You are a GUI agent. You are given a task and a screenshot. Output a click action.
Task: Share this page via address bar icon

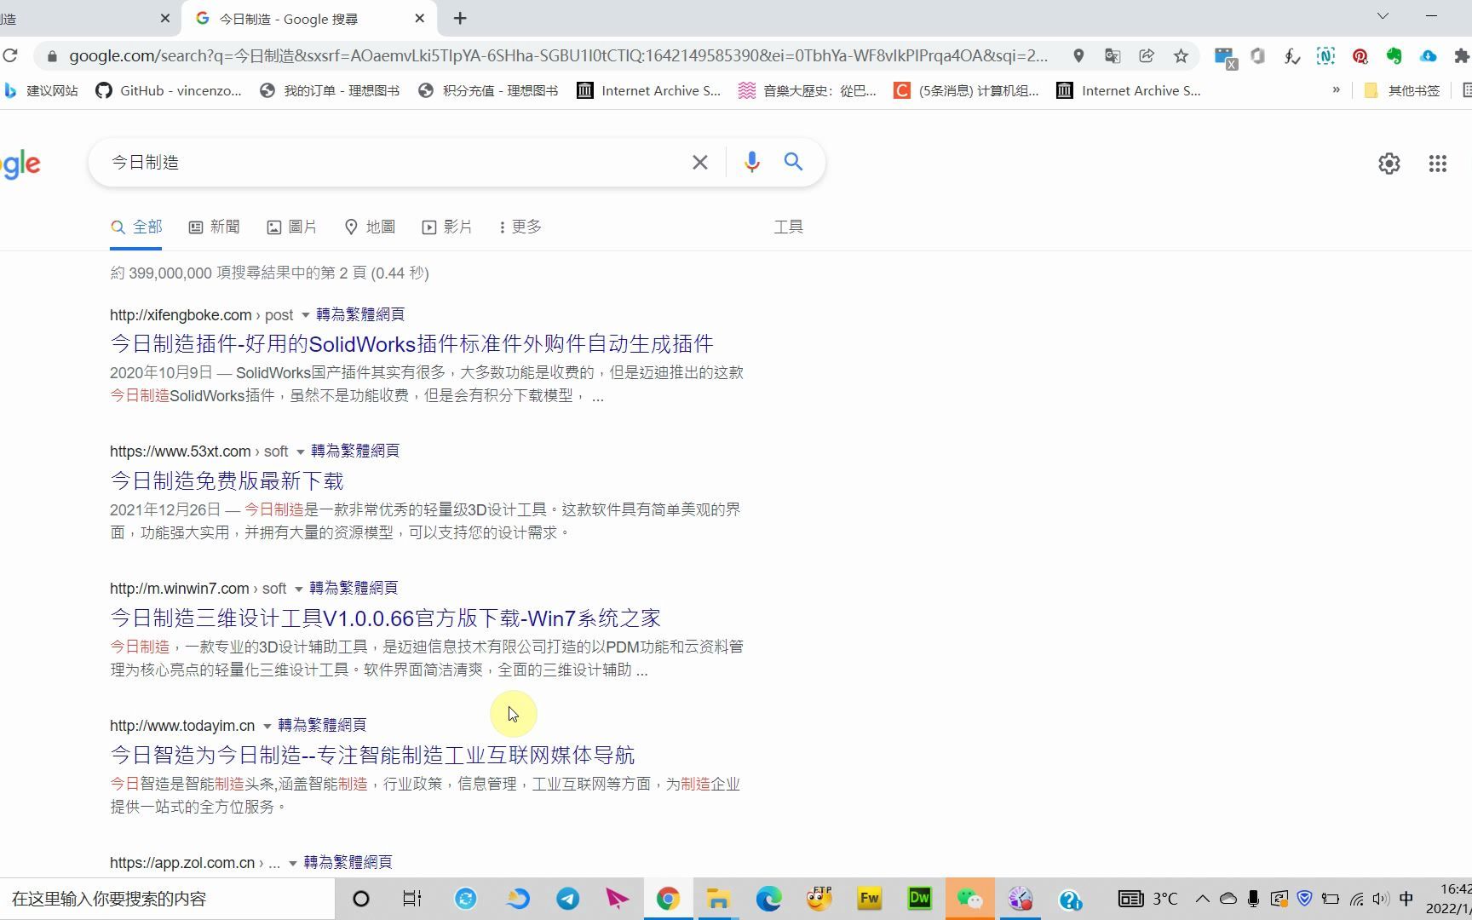1146,55
